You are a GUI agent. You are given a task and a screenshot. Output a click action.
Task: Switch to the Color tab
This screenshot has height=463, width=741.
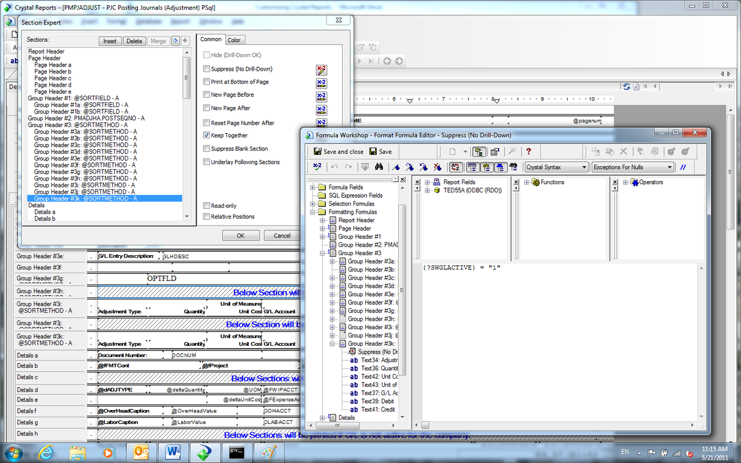point(234,40)
